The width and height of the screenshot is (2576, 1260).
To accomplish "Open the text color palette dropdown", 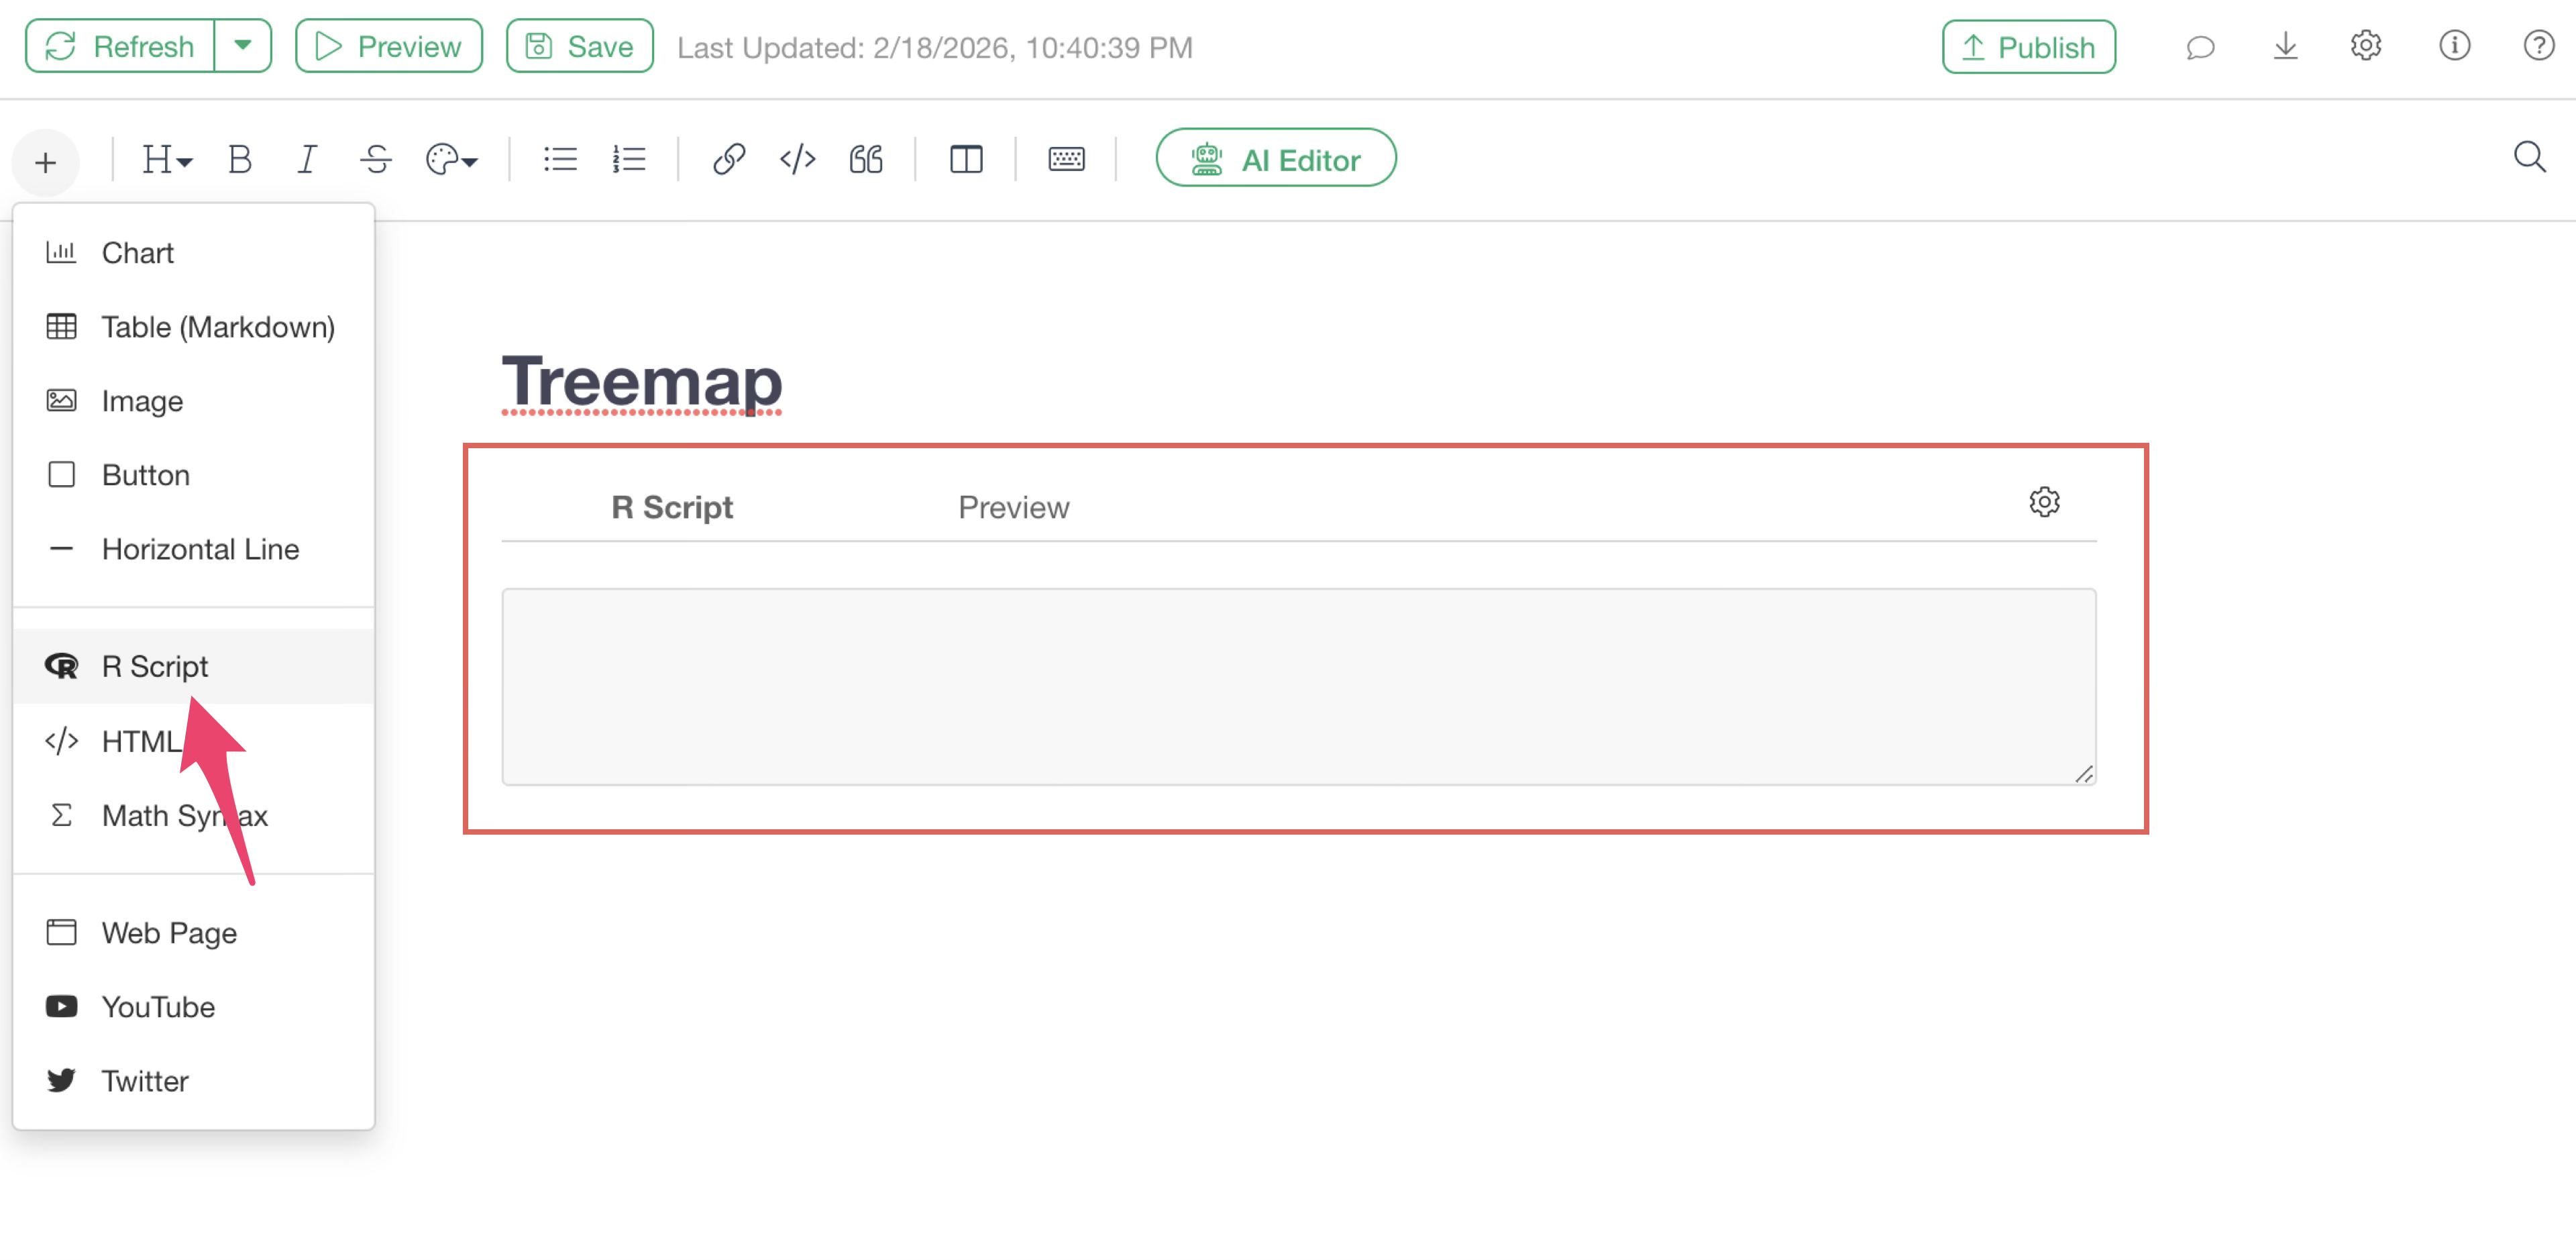I will click(451, 159).
